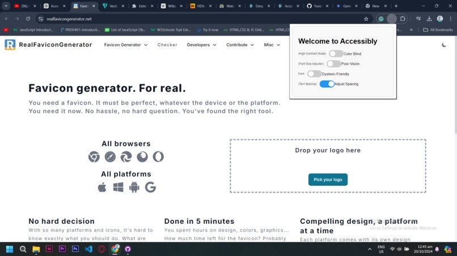Click the Chrome browser icon under All browsers
The height and width of the screenshot is (256, 457).
94,157
